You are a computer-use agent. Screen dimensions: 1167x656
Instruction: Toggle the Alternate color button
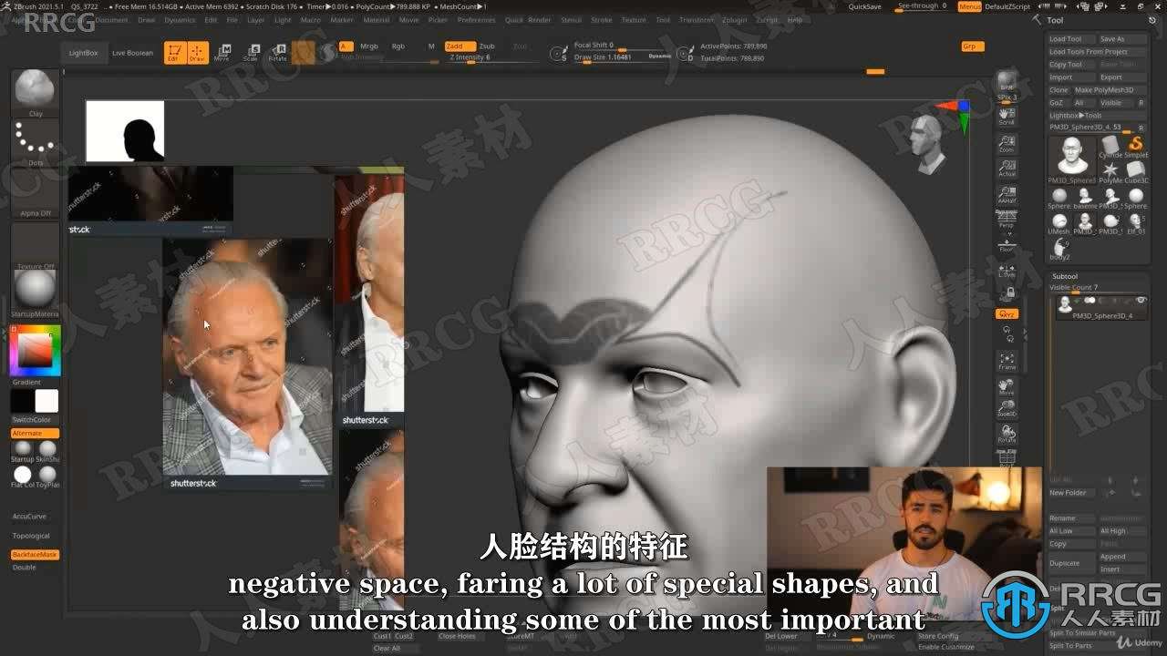pos(36,433)
